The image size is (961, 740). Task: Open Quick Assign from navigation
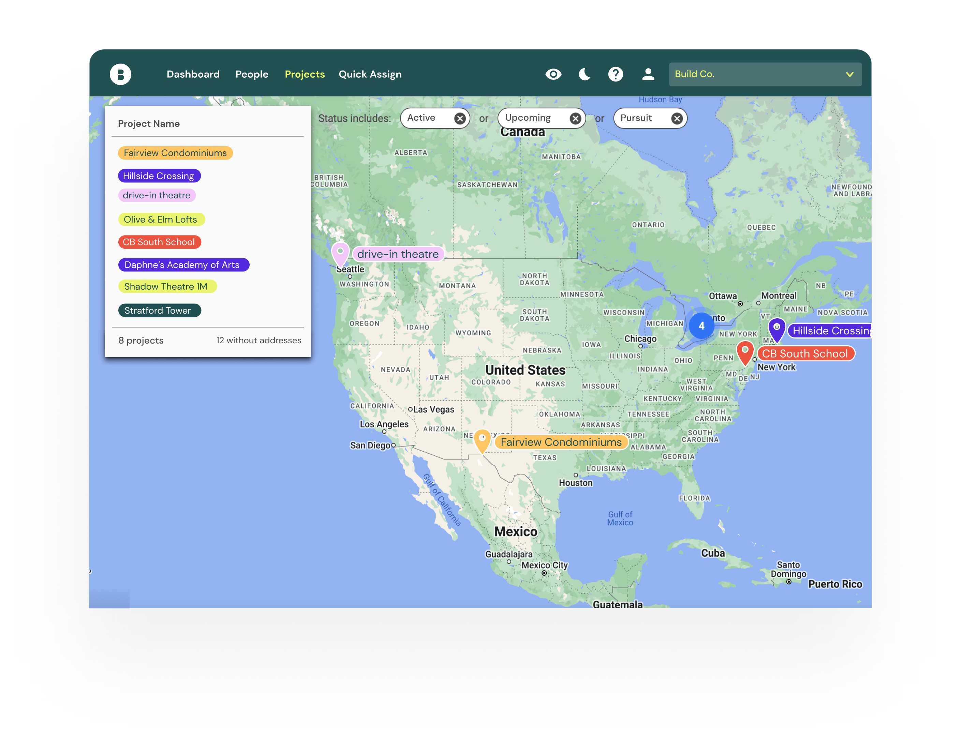[370, 74]
